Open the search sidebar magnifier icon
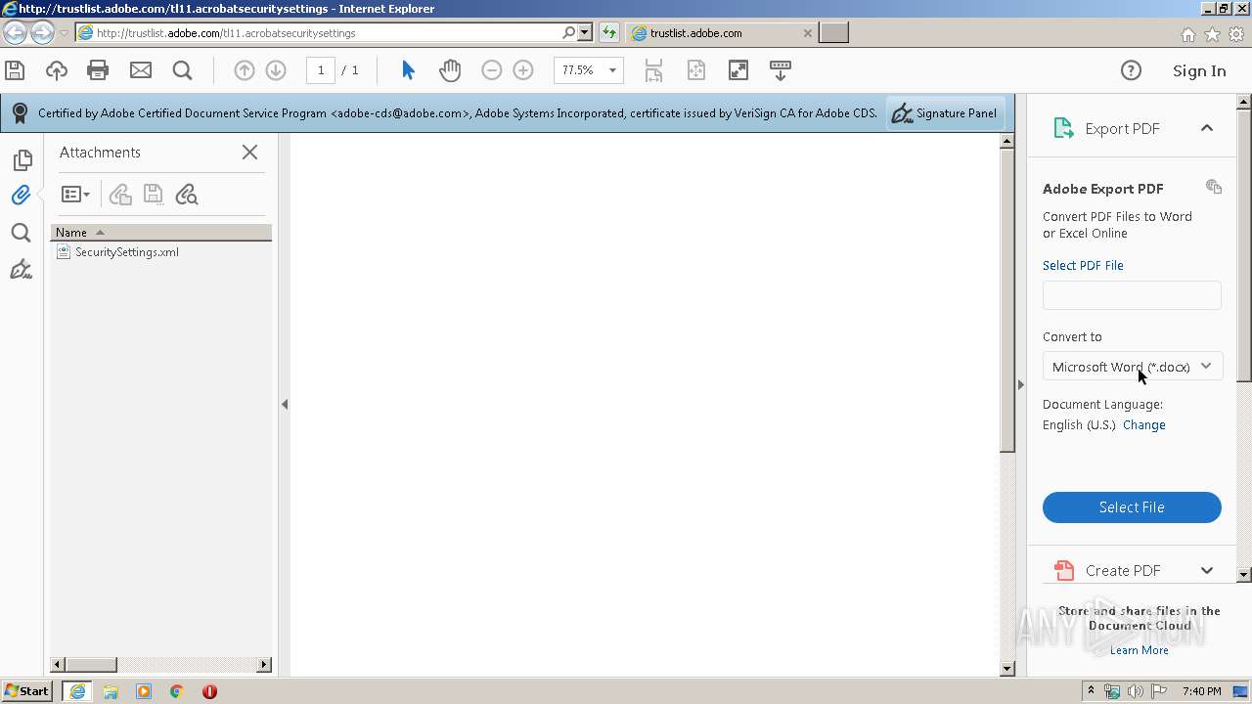 (x=21, y=233)
